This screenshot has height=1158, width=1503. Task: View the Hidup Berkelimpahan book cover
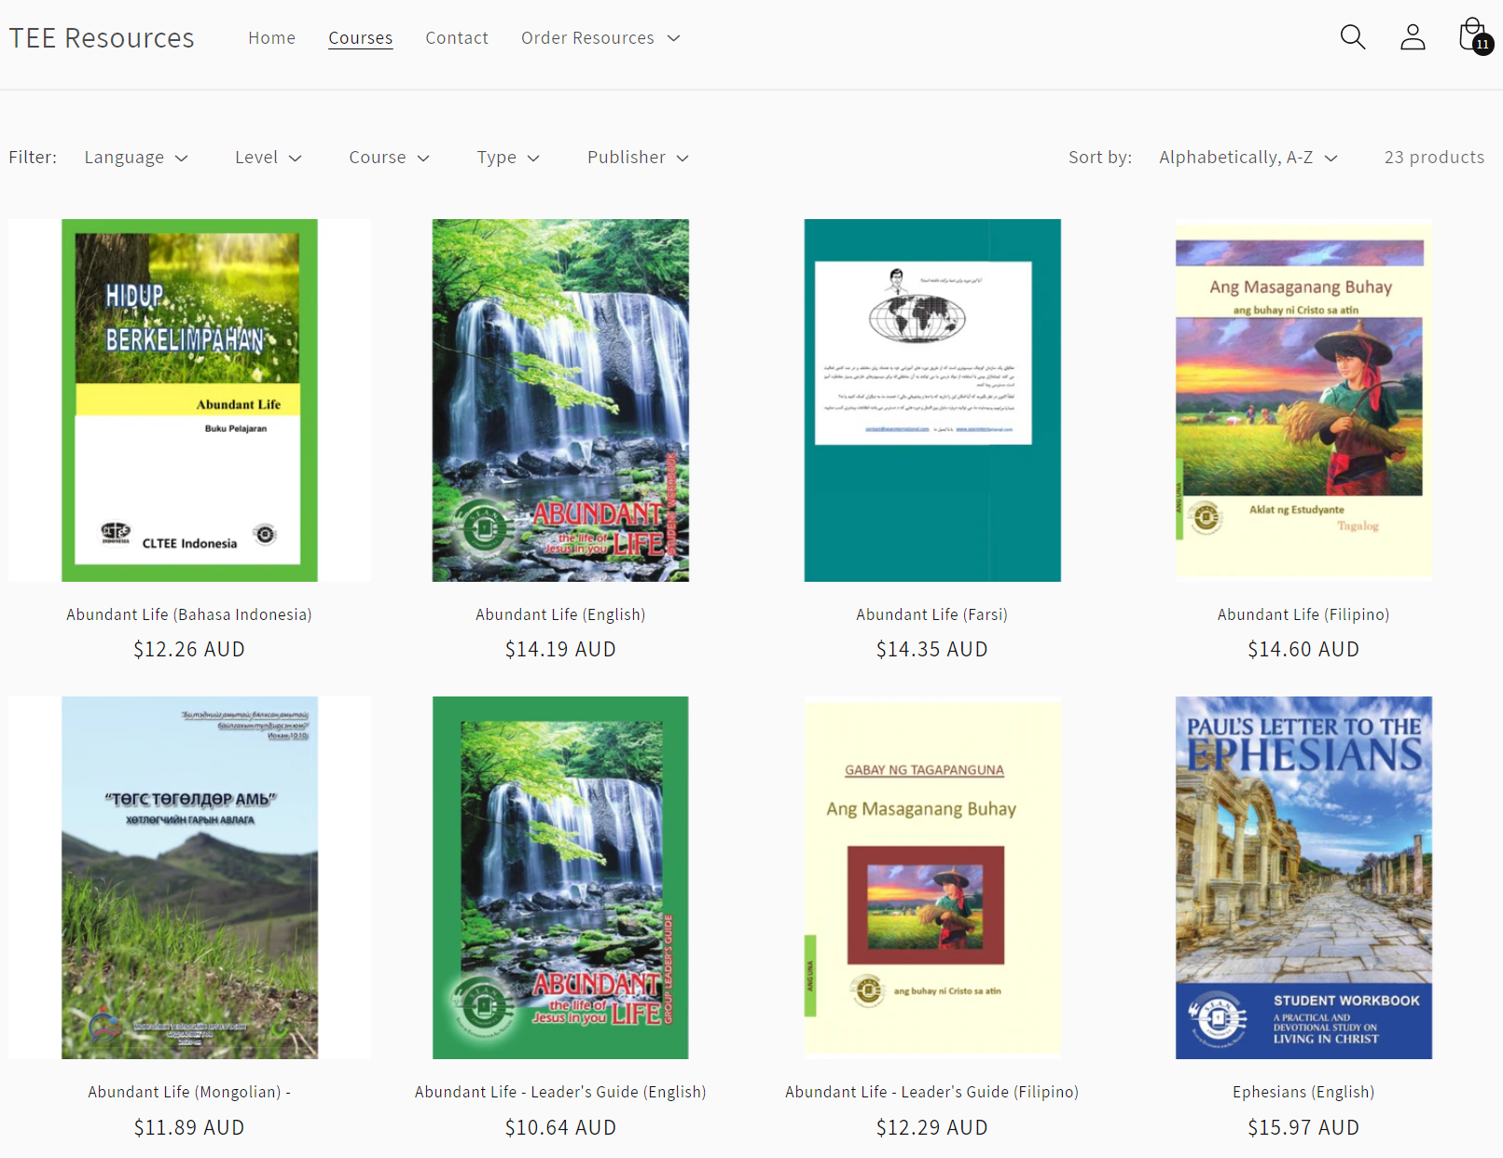[x=189, y=400]
